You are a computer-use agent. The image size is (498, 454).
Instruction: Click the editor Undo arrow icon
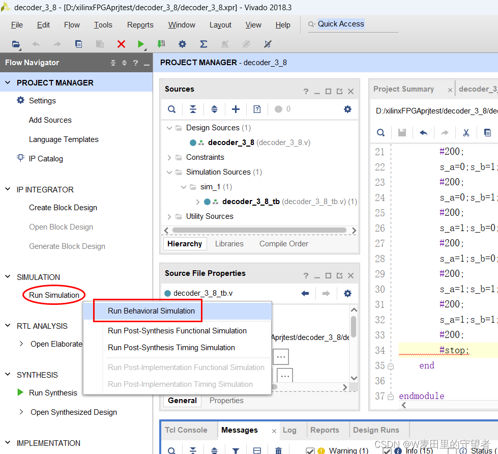[x=423, y=132]
